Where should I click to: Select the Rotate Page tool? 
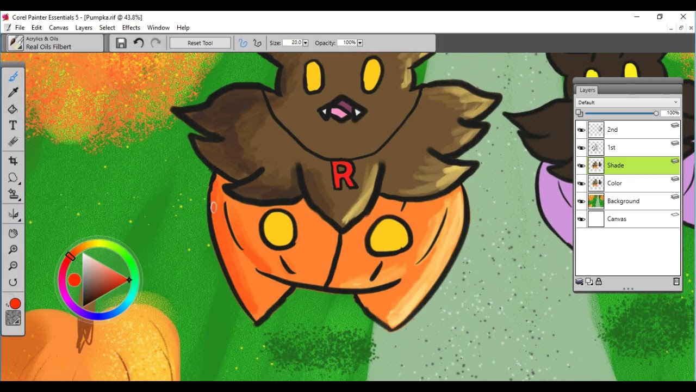click(x=13, y=282)
